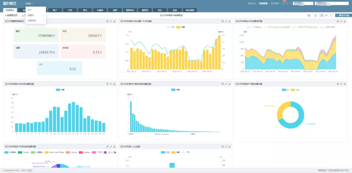Toggle pc series in the device pie legend

[286, 90]
